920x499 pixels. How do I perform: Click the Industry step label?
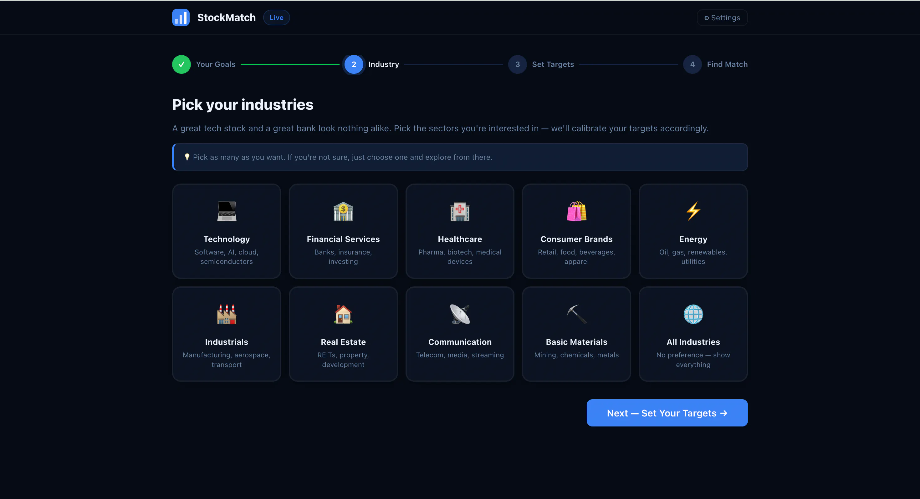pyautogui.click(x=384, y=64)
